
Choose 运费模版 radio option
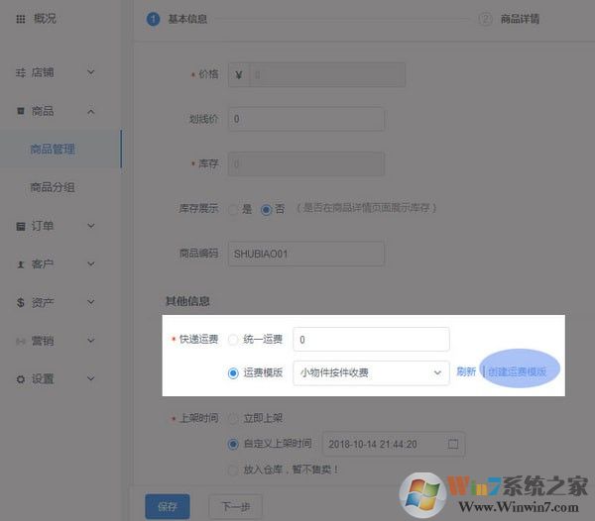coord(233,372)
